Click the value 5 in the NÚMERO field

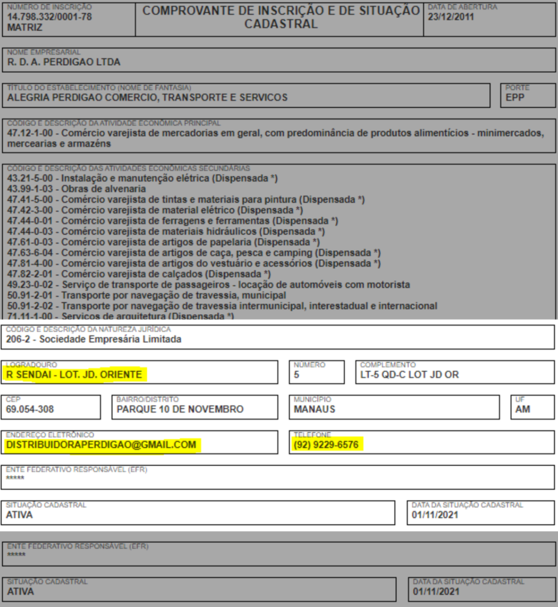tap(296, 375)
